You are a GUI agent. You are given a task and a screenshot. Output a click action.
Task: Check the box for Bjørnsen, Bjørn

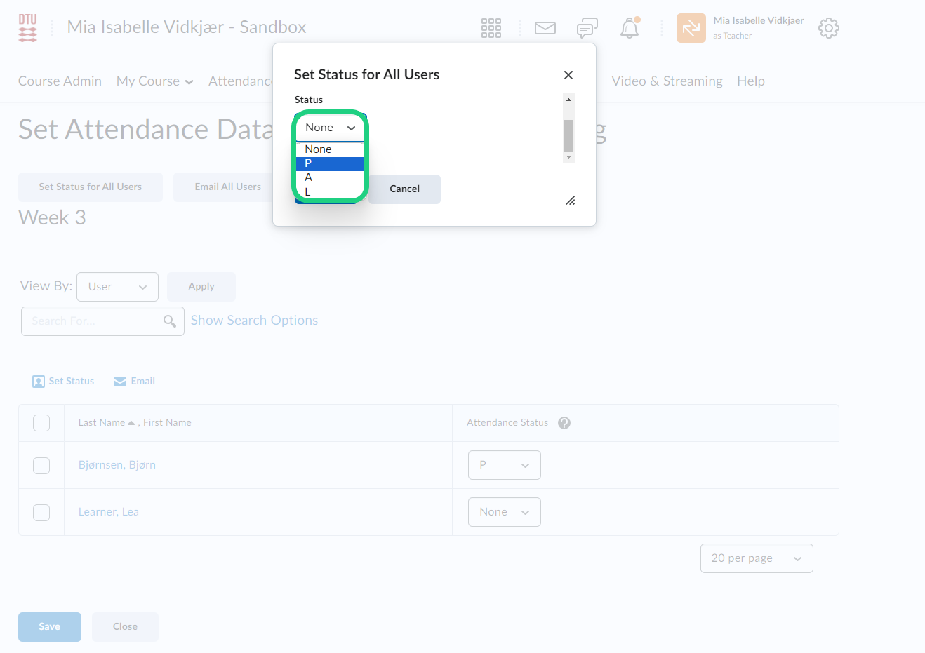click(x=41, y=466)
